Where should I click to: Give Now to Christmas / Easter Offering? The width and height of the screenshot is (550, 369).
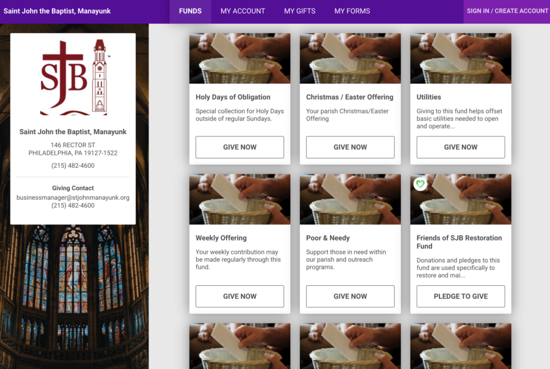(350, 147)
